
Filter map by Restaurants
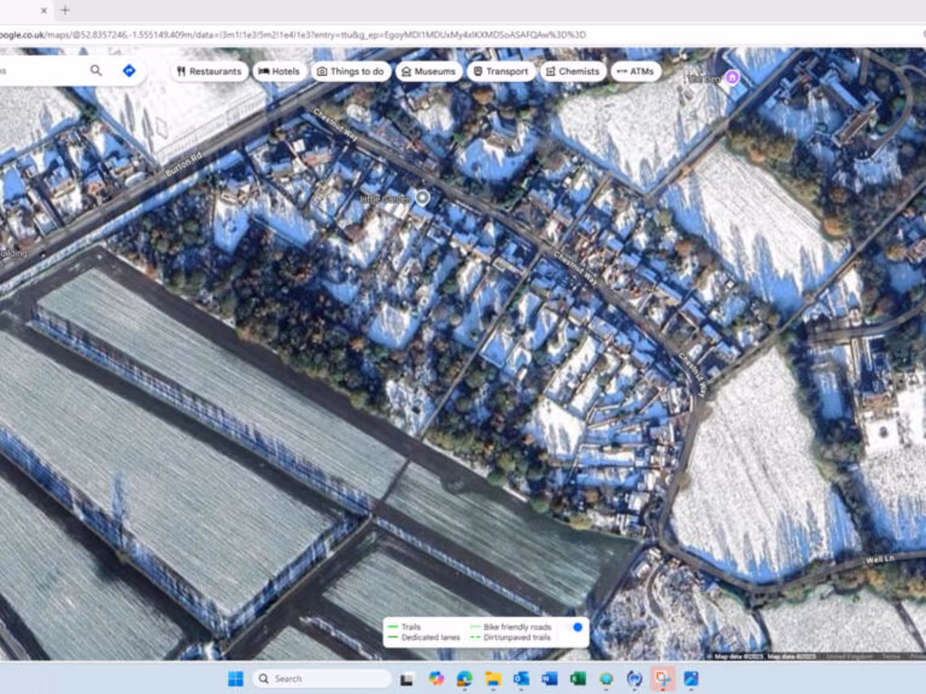[x=209, y=71]
